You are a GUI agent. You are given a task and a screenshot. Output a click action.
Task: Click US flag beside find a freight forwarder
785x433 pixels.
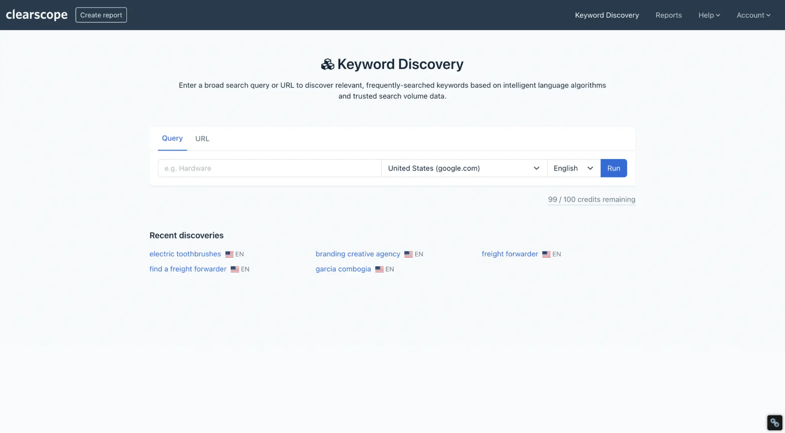pos(235,269)
